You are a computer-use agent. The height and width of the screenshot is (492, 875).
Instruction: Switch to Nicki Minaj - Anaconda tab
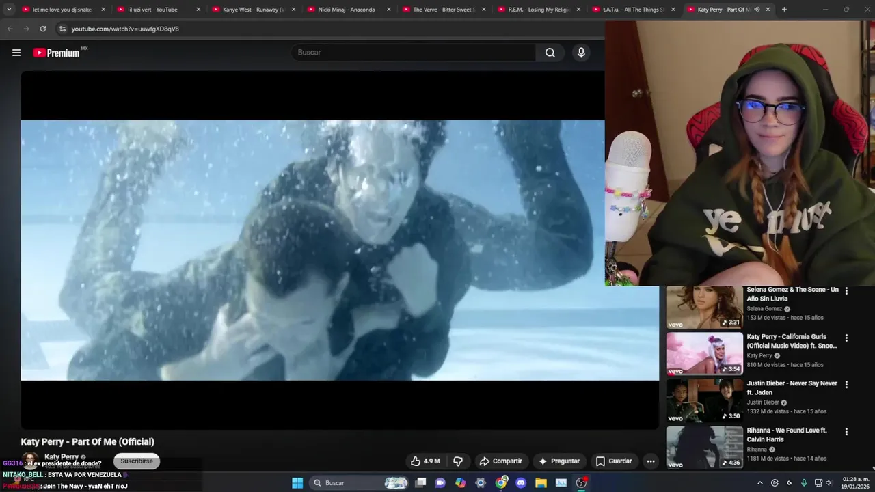coord(349,10)
